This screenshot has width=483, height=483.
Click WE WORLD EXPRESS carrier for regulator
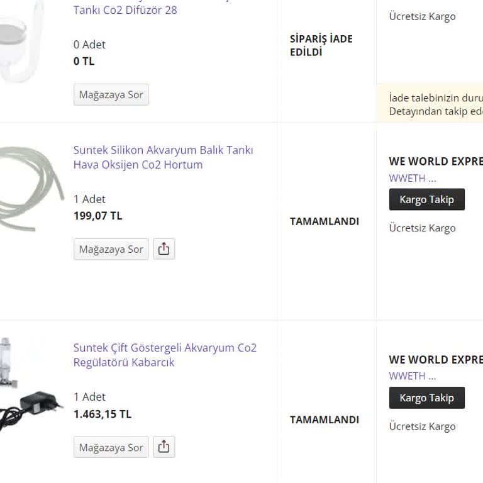pyautogui.click(x=435, y=360)
